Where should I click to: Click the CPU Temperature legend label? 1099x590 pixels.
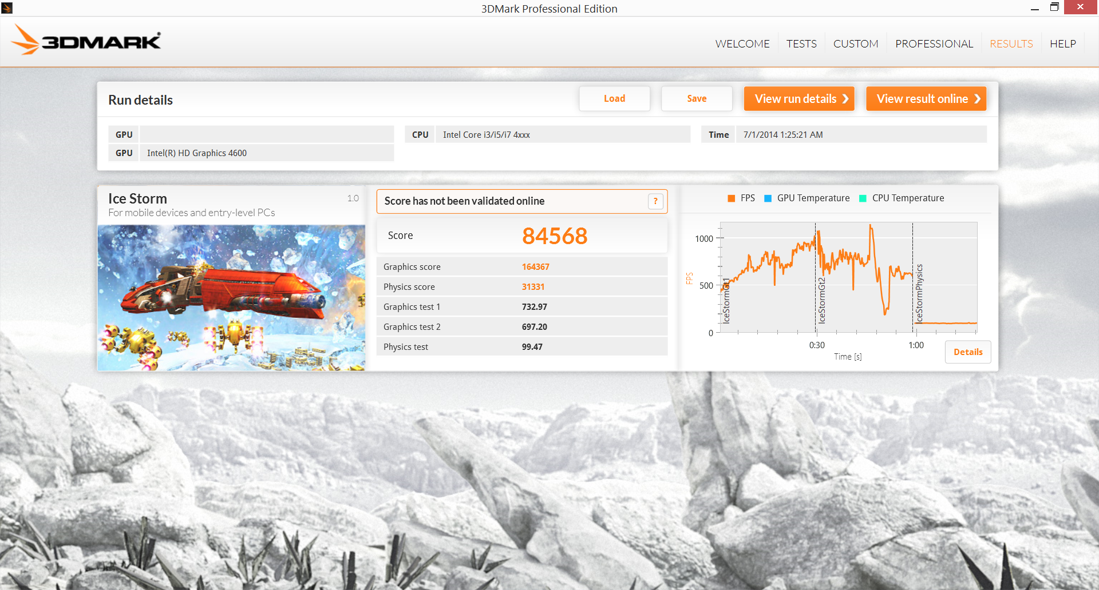(908, 198)
